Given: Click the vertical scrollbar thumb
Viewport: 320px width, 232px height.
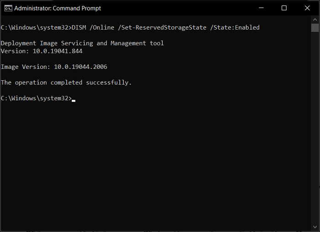Looking at the screenshot, I should click(x=315, y=28).
